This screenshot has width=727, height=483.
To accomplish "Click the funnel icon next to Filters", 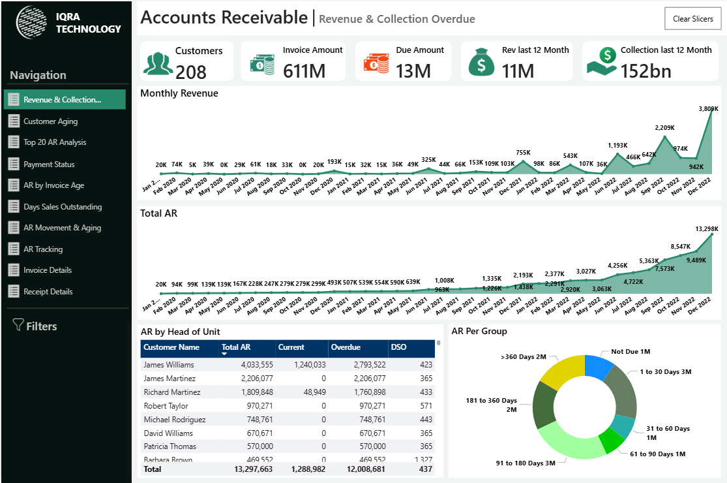I will [x=18, y=325].
